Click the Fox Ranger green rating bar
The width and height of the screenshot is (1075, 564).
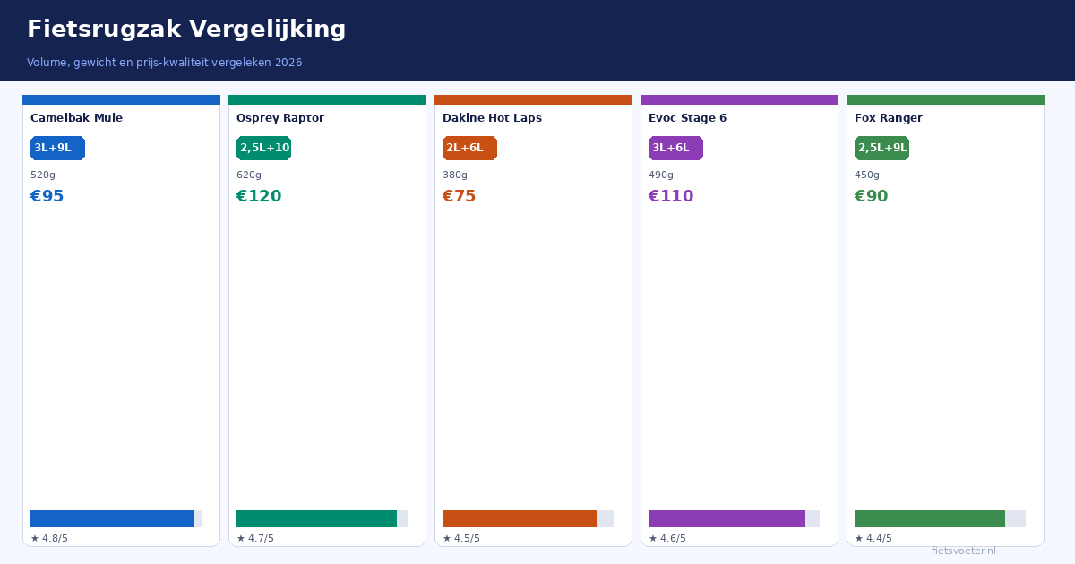[x=940, y=518]
